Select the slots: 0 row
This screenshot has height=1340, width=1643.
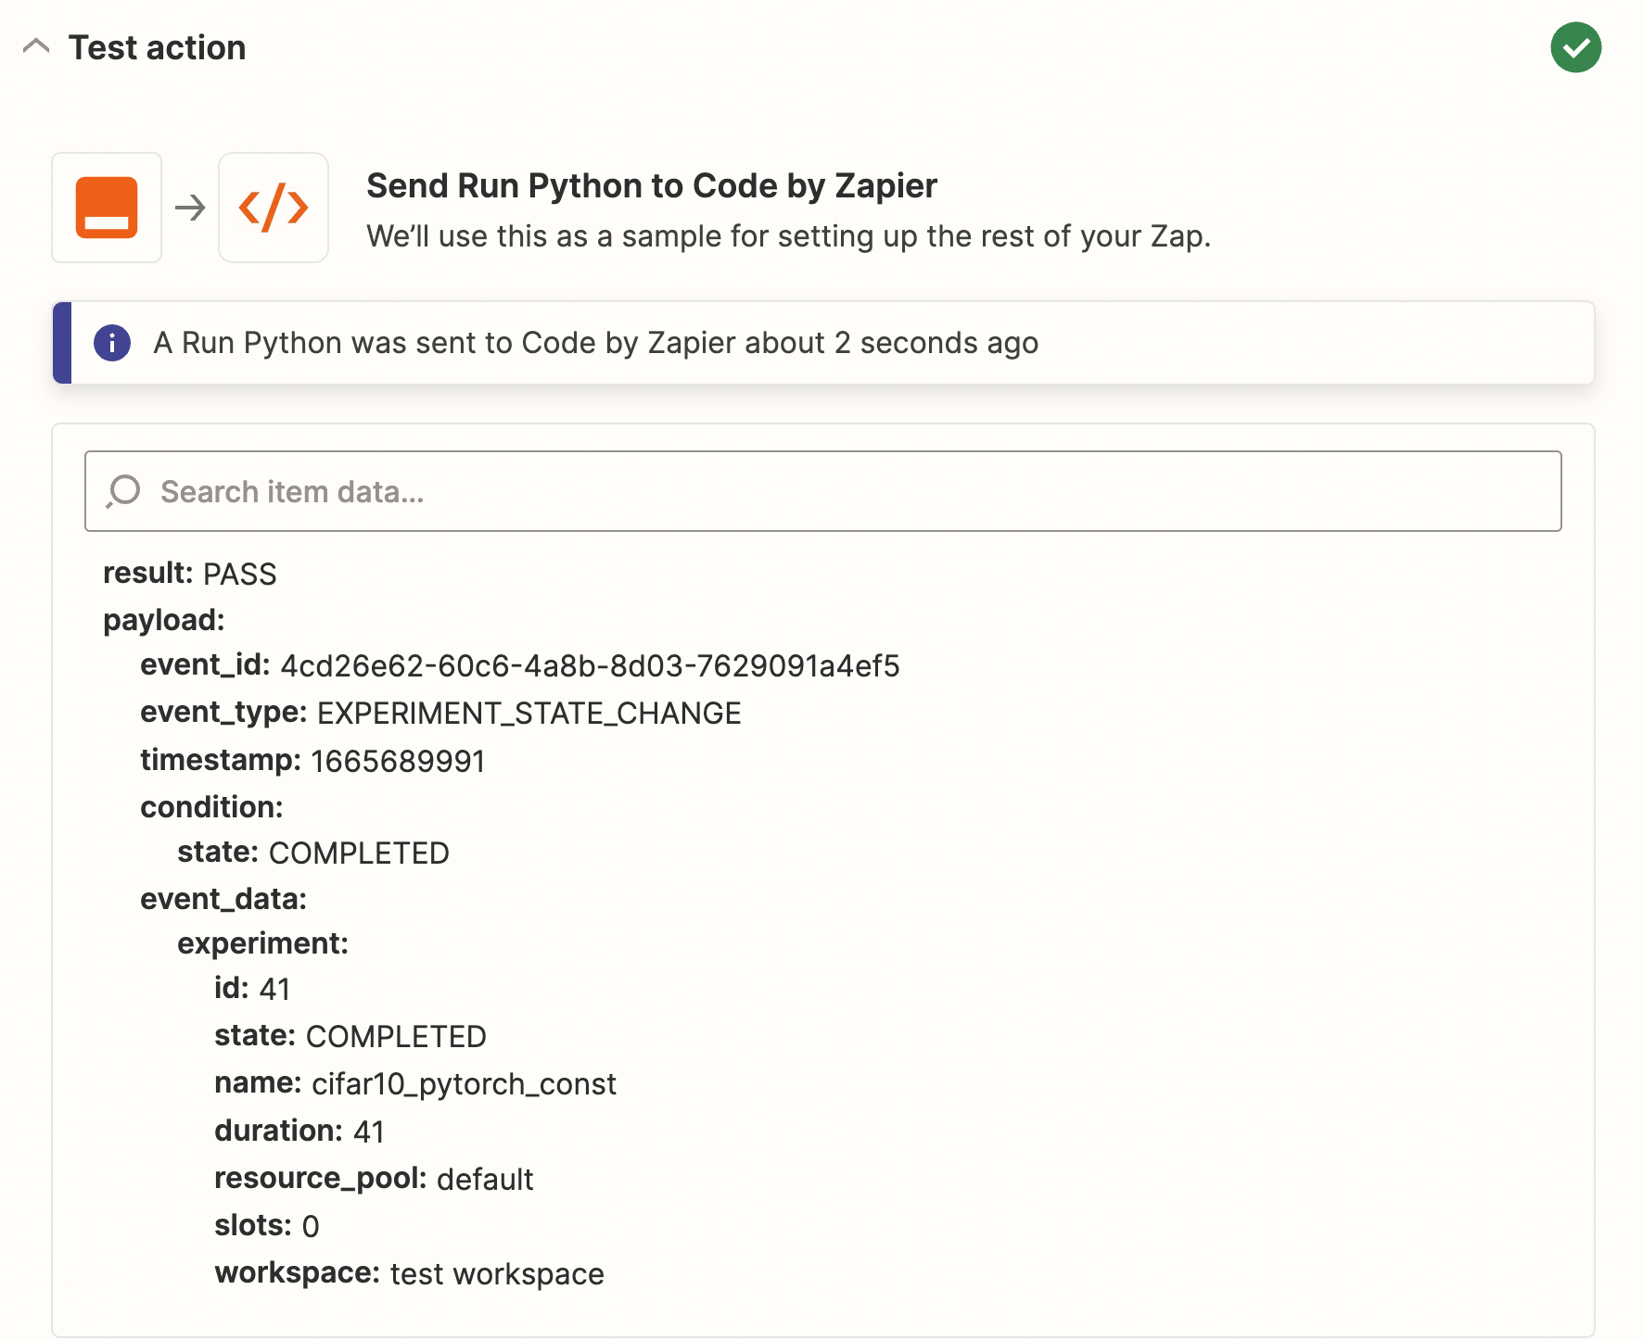pos(267,1226)
